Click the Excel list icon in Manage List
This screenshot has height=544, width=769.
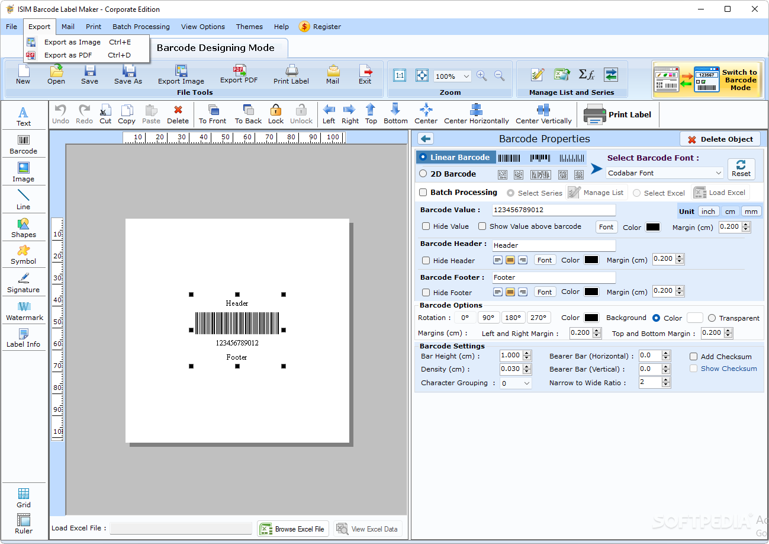[x=562, y=74]
